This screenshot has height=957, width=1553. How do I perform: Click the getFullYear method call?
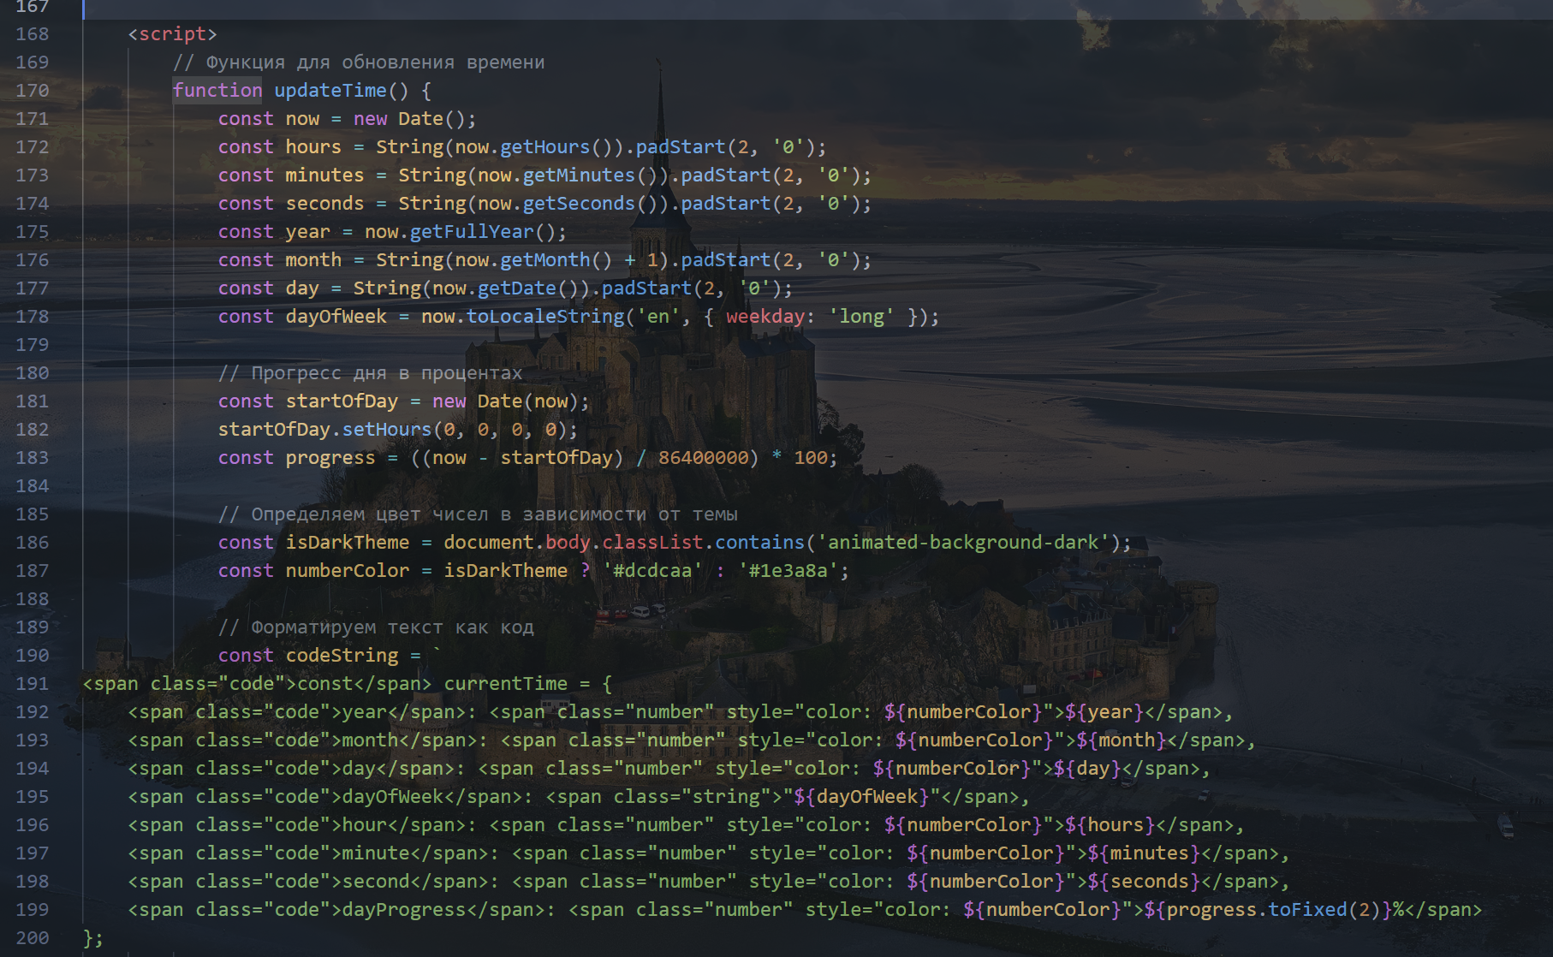tap(472, 232)
